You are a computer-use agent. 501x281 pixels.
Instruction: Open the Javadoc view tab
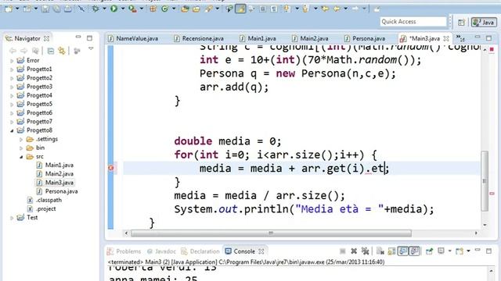(x=161, y=251)
